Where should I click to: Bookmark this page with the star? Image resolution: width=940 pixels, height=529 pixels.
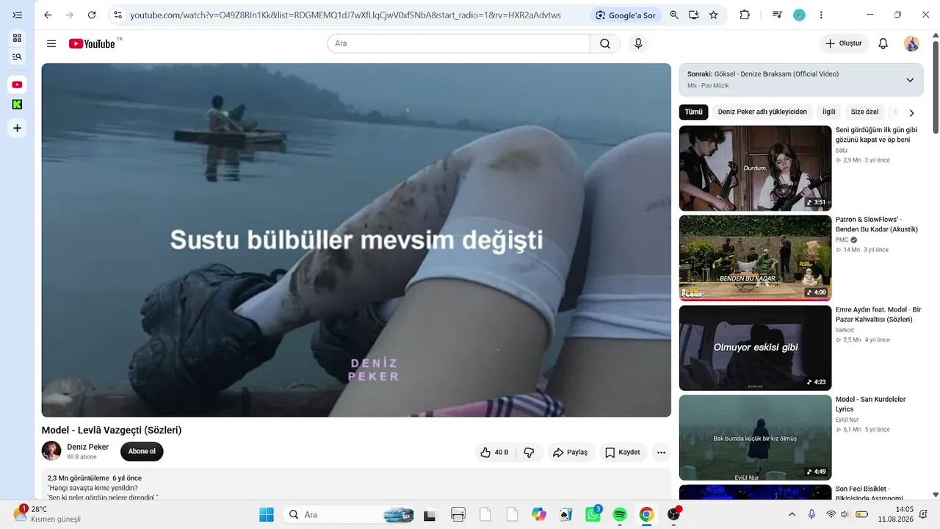tap(713, 15)
